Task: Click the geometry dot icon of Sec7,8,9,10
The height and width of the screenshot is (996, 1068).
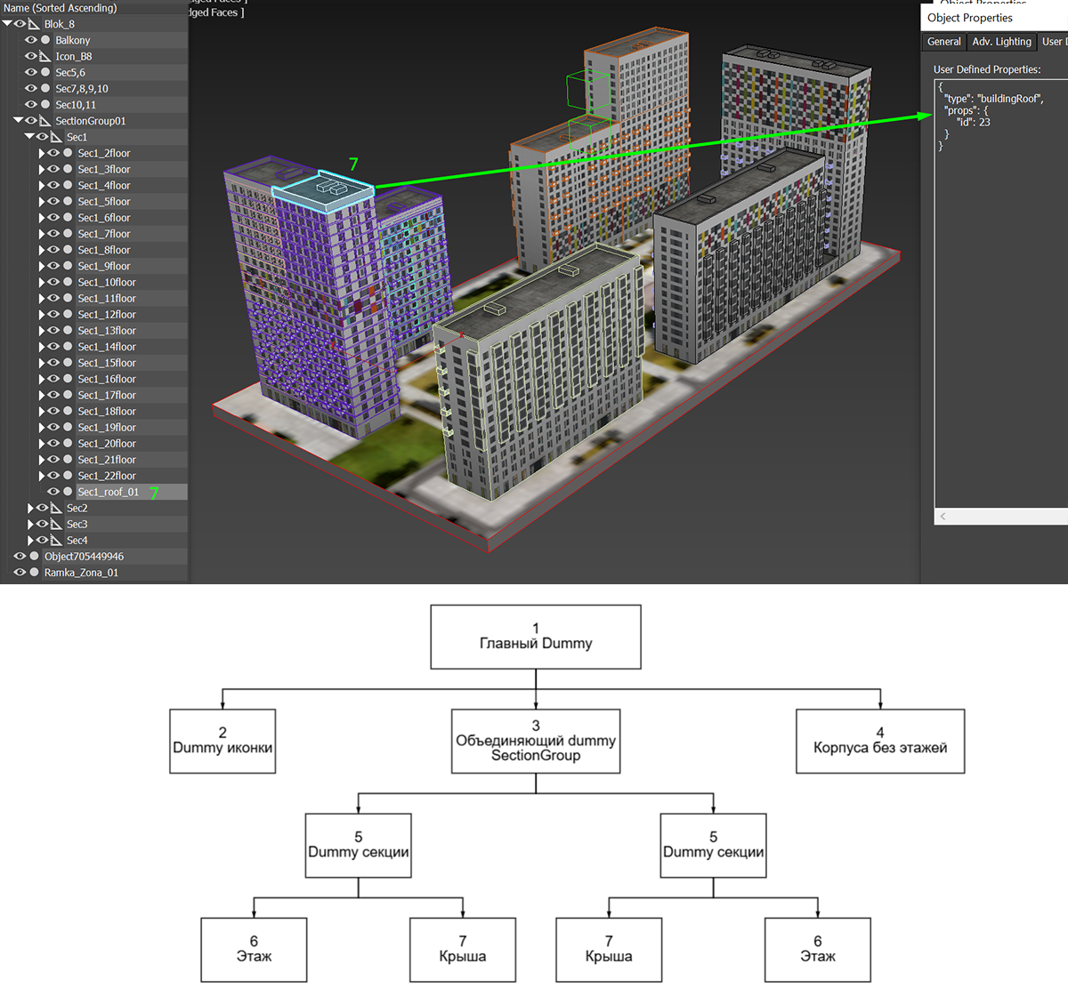Action: click(45, 88)
